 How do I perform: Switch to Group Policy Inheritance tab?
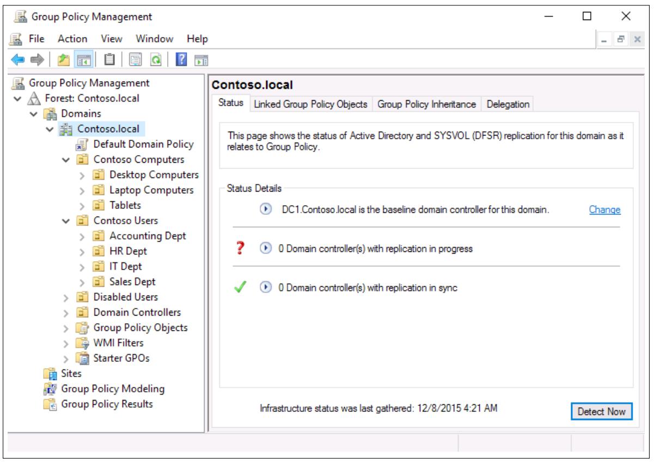click(x=427, y=104)
